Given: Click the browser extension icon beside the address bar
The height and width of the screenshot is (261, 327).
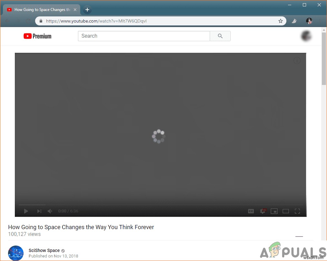Looking at the screenshot, I should (294, 21).
